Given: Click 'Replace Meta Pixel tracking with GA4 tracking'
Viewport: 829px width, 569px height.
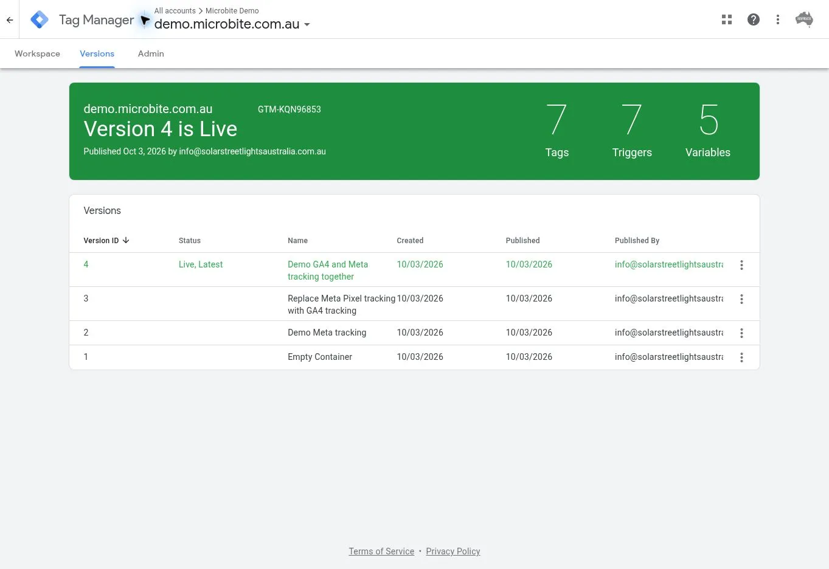Looking at the screenshot, I should pyautogui.click(x=341, y=305).
